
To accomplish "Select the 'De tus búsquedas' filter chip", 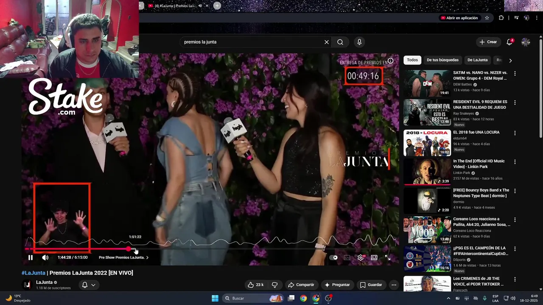I will coord(442,60).
